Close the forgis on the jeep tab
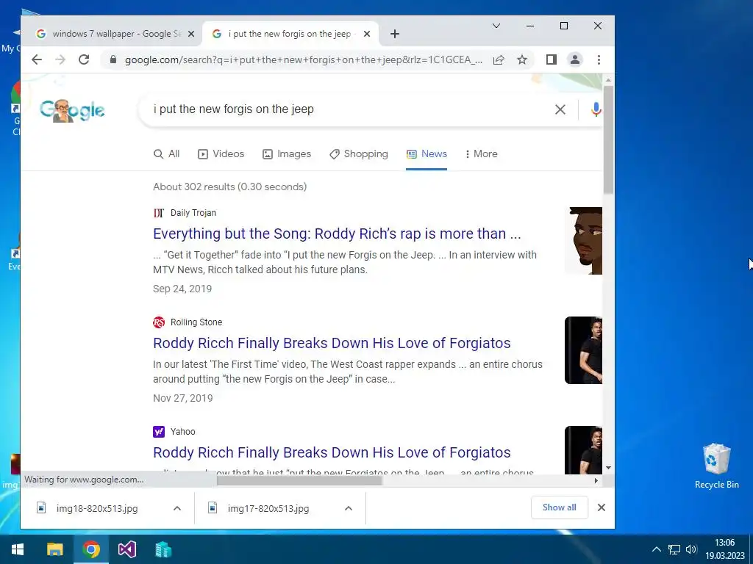The height and width of the screenshot is (564, 753). tap(367, 34)
